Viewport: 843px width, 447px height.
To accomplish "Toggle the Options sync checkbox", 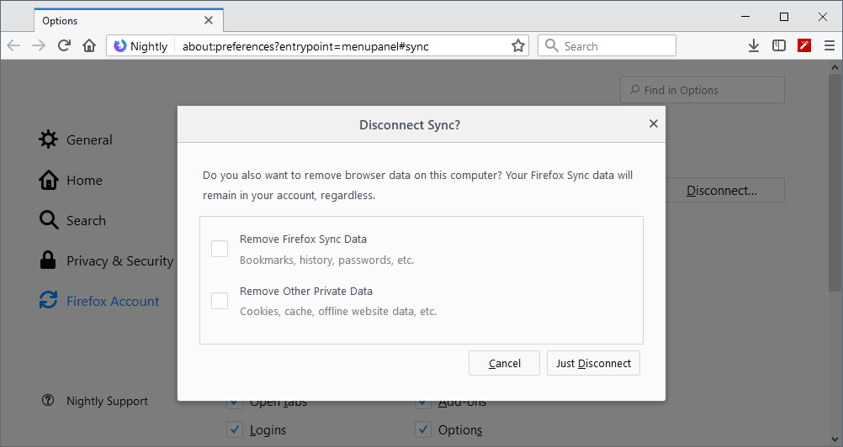I will tap(423, 429).
